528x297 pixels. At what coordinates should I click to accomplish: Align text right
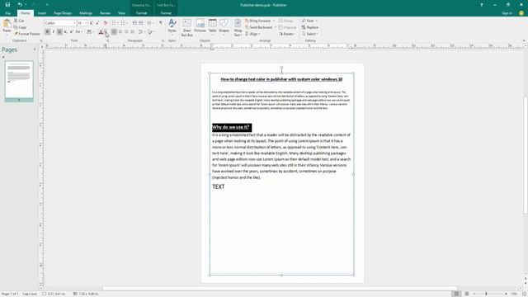[x=126, y=31]
